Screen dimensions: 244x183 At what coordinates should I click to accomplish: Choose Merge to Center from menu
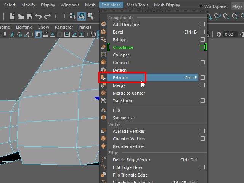pos(129,93)
